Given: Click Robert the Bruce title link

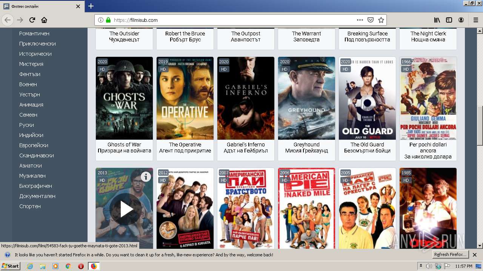Looking at the screenshot, I should coord(185,37).
